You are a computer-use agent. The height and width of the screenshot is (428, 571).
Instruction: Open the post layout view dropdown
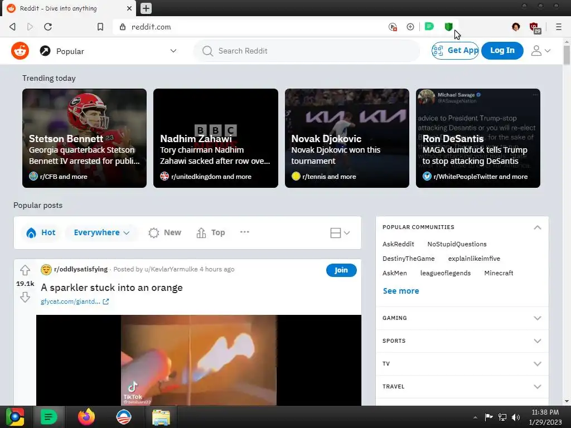pos(340,232)
